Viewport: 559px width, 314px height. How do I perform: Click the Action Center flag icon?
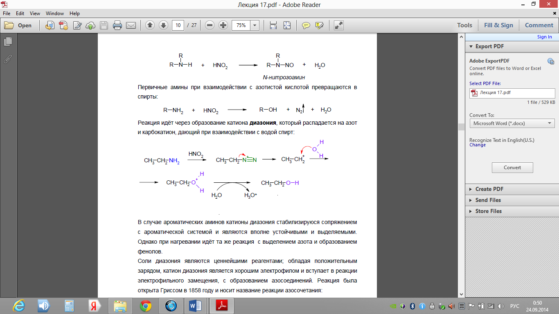[x=471, y=306]
